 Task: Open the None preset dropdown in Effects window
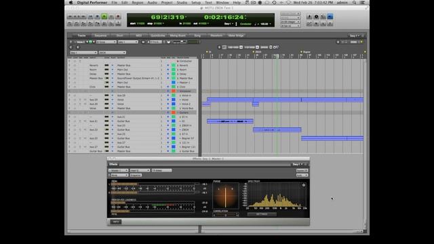119,175
